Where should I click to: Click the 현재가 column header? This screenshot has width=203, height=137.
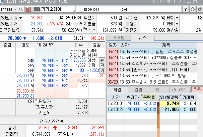(x=133, y=97)
